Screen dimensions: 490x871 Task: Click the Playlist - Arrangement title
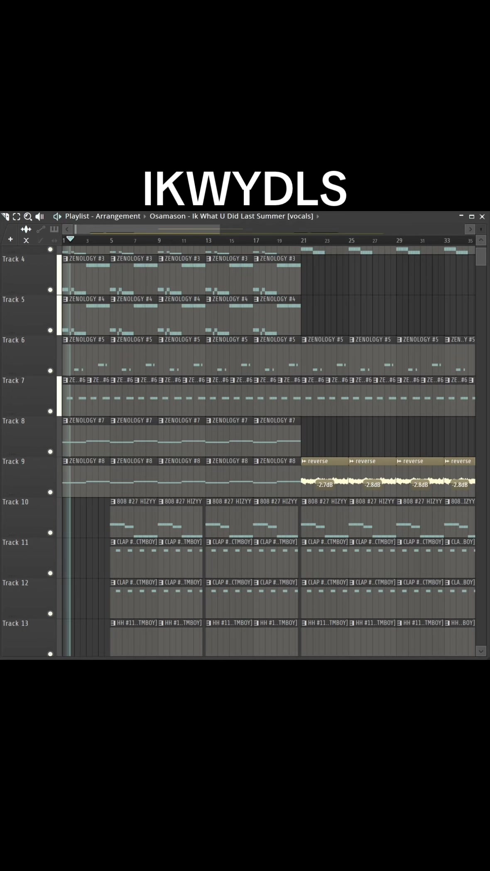103,216
